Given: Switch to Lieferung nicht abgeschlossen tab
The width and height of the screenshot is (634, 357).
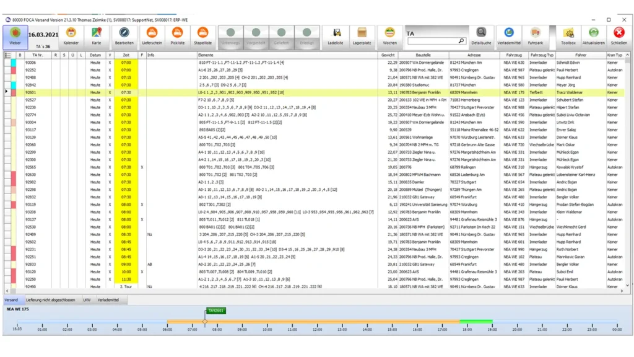Looking at the screenshot, I should (50, 300).
